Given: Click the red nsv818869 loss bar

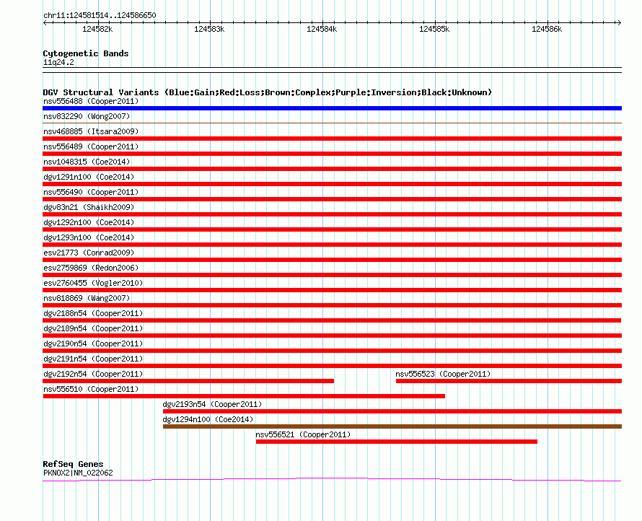Looking at the screenshot, I should click(x=332, y=305).
